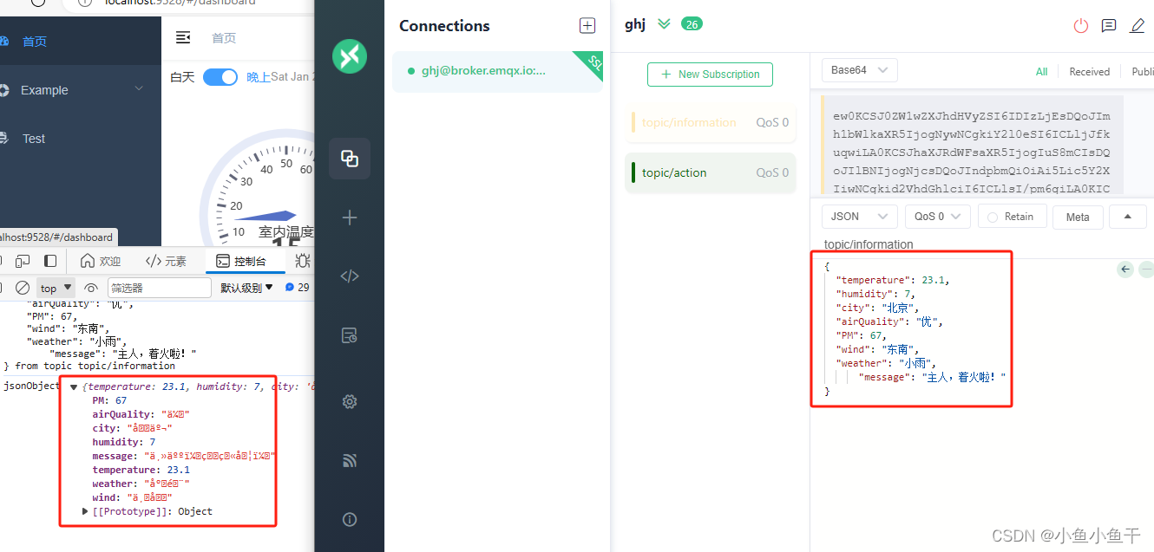The height and width of the screenshot is (552, 1154).
Task: Open the RSS feed style sidebar icon
Action: pos(350,461)
